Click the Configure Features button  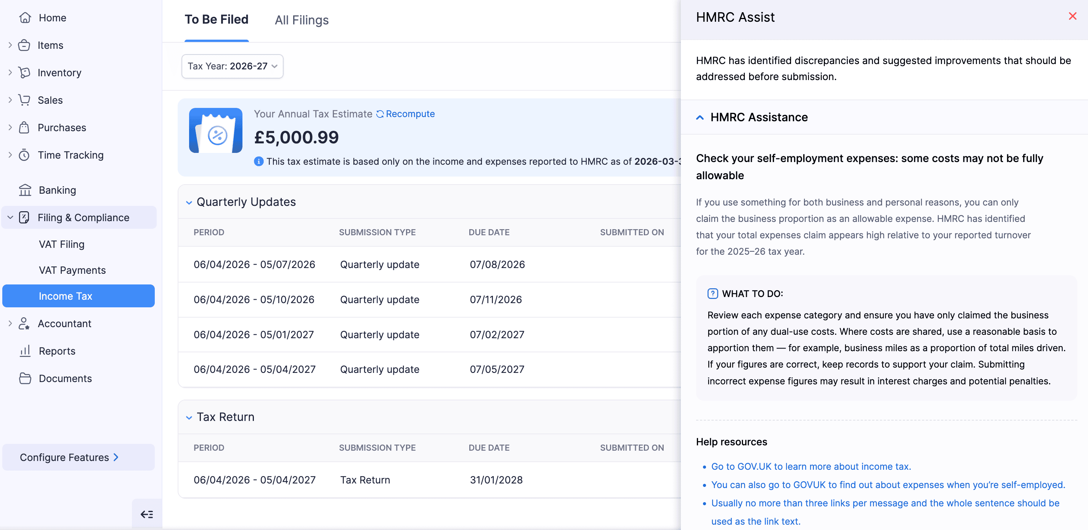coord(79,457)
